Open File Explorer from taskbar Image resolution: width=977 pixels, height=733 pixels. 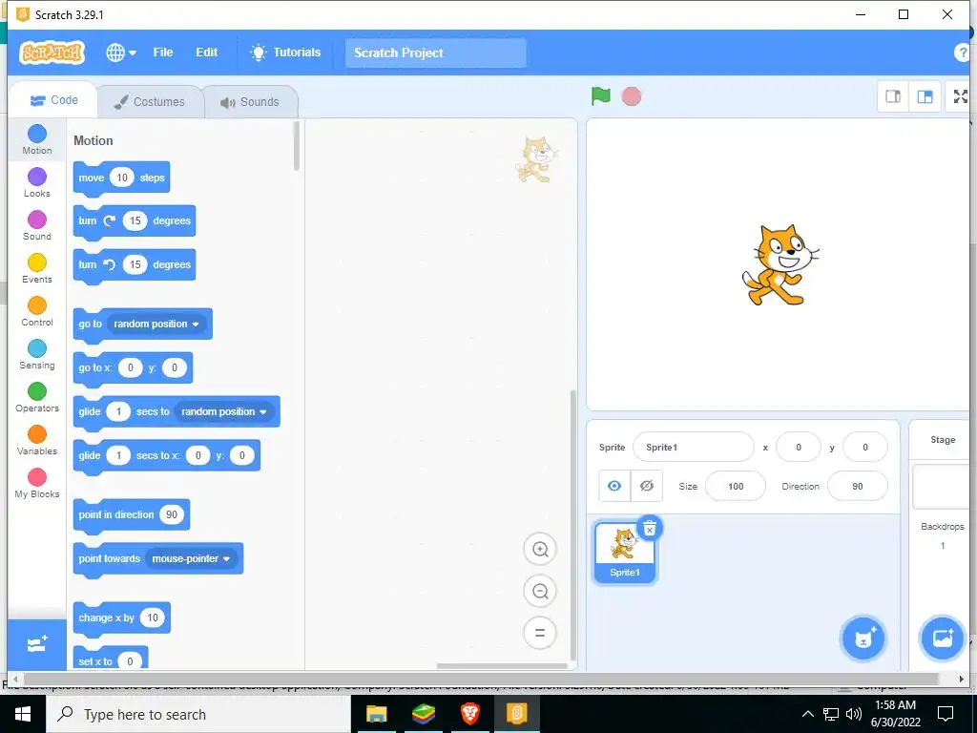pyautogui.click(x=376, y=714)
